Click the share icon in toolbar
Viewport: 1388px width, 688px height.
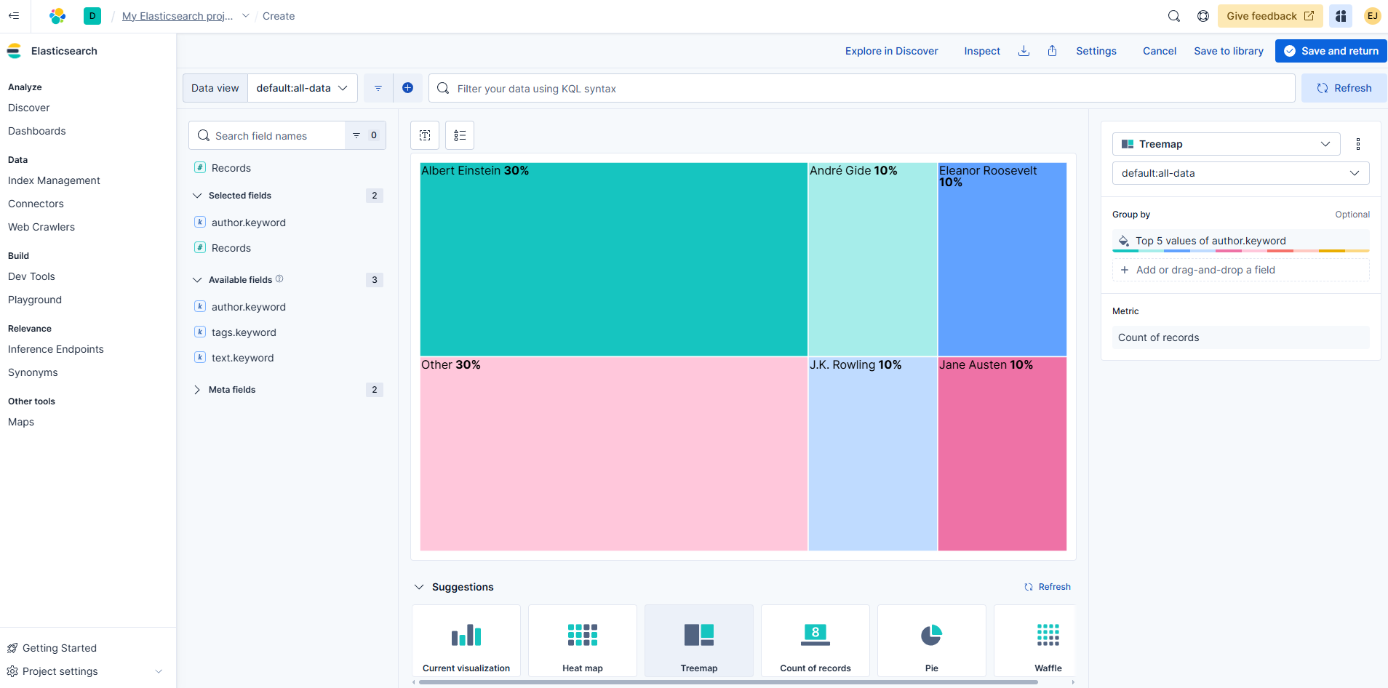click(x=1052, y=51)
